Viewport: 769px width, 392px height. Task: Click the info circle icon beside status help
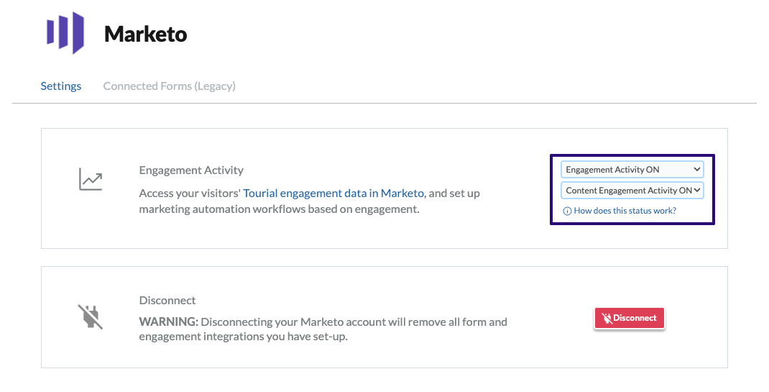point(567,211)
